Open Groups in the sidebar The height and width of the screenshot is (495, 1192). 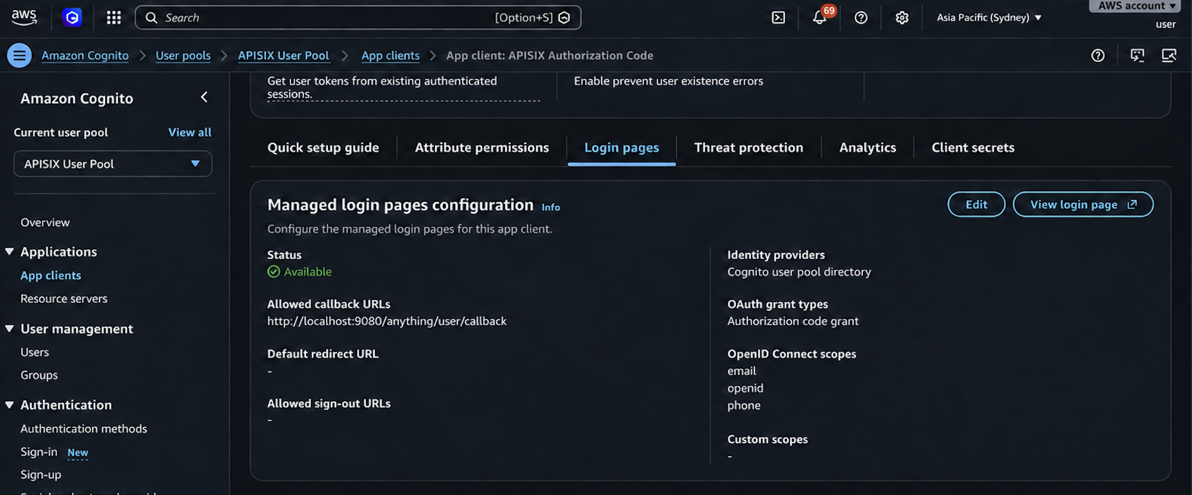(x=39, y=375)
